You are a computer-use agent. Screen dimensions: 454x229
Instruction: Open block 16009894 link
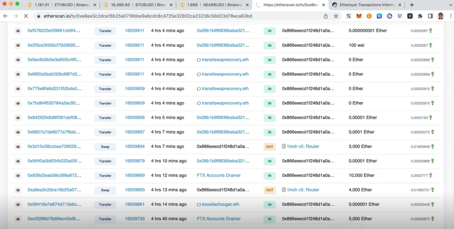(x=135, y=146)
